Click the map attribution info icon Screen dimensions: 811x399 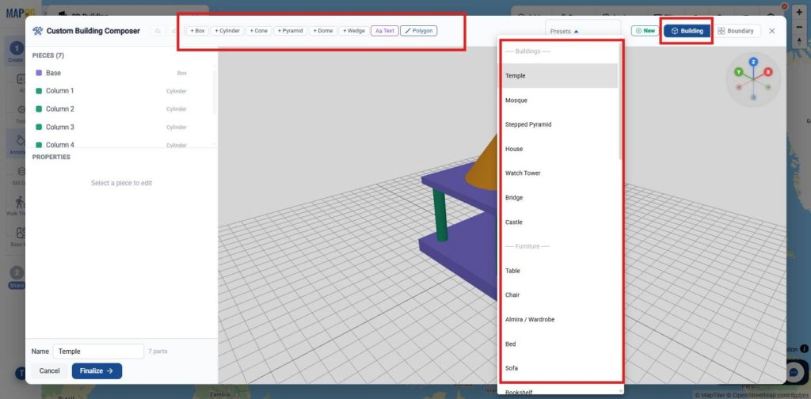click(805, 349)
